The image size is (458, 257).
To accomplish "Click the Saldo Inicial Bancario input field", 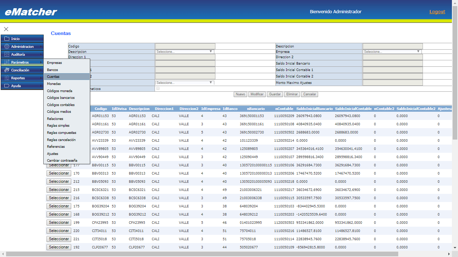I will 393,64.
